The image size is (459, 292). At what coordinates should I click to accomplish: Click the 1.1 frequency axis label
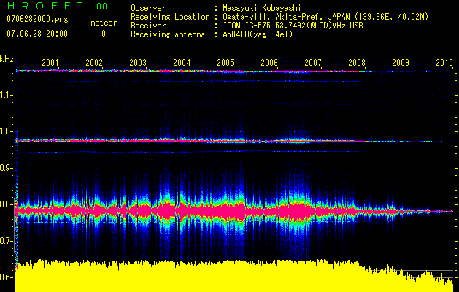(7, 95)
